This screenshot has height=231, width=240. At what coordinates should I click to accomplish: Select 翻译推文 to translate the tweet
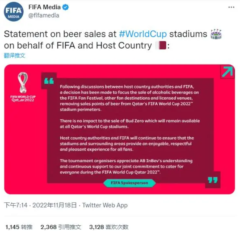coord(15,56)
